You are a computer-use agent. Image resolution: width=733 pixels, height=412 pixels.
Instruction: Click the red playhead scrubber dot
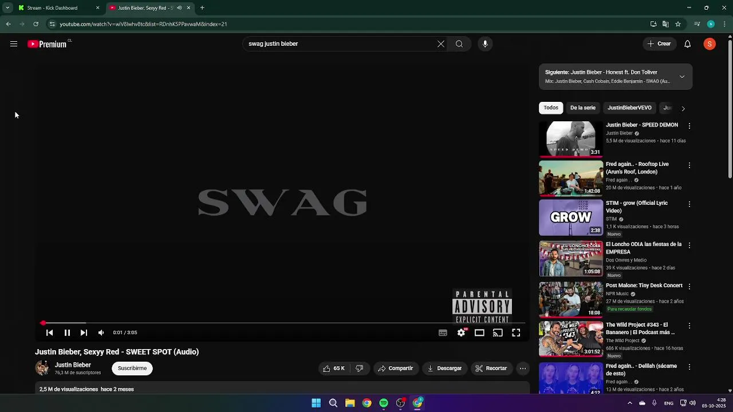(x=43, y=323)
